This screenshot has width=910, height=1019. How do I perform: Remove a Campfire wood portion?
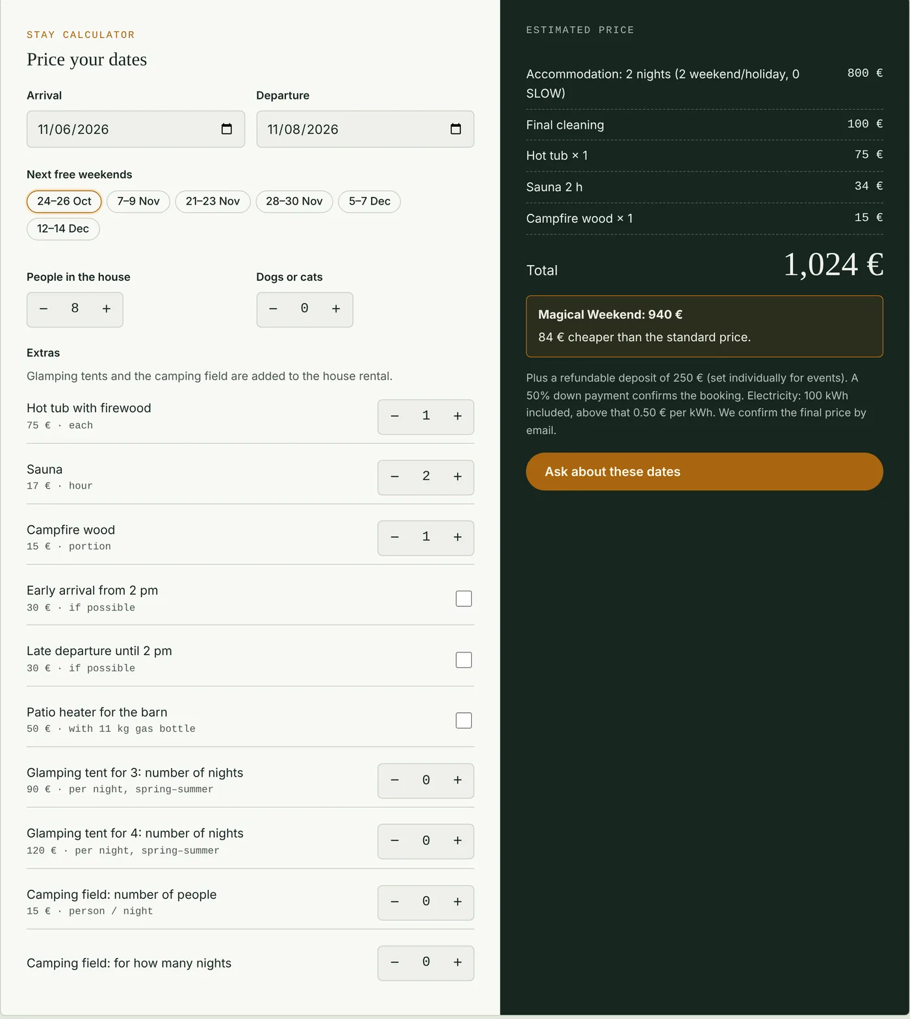click(x=395, y=537)
